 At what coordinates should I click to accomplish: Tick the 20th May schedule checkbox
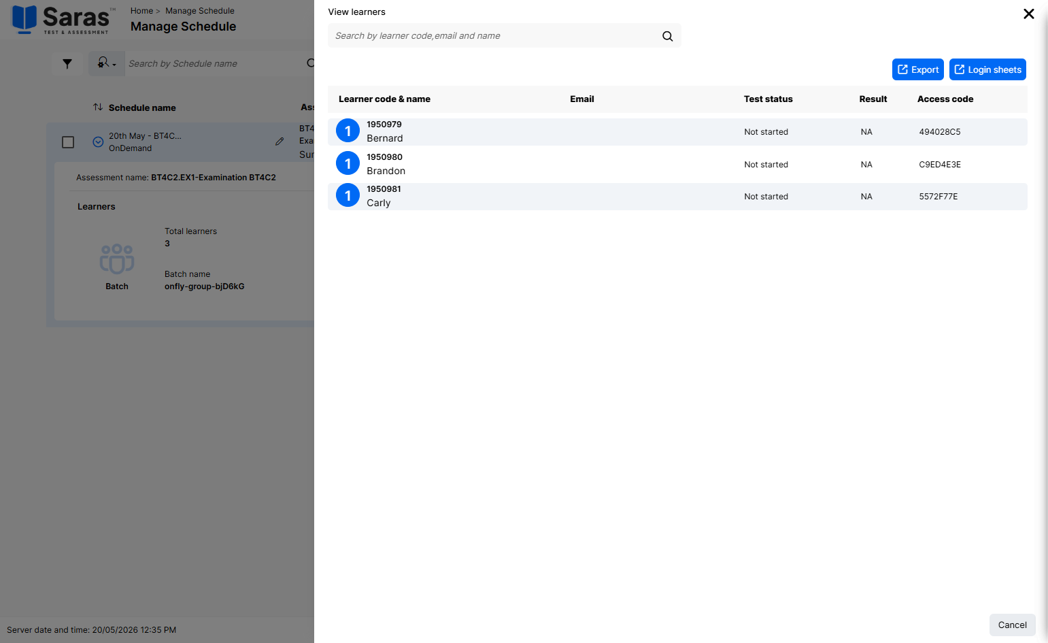click(x=68, y=142)
